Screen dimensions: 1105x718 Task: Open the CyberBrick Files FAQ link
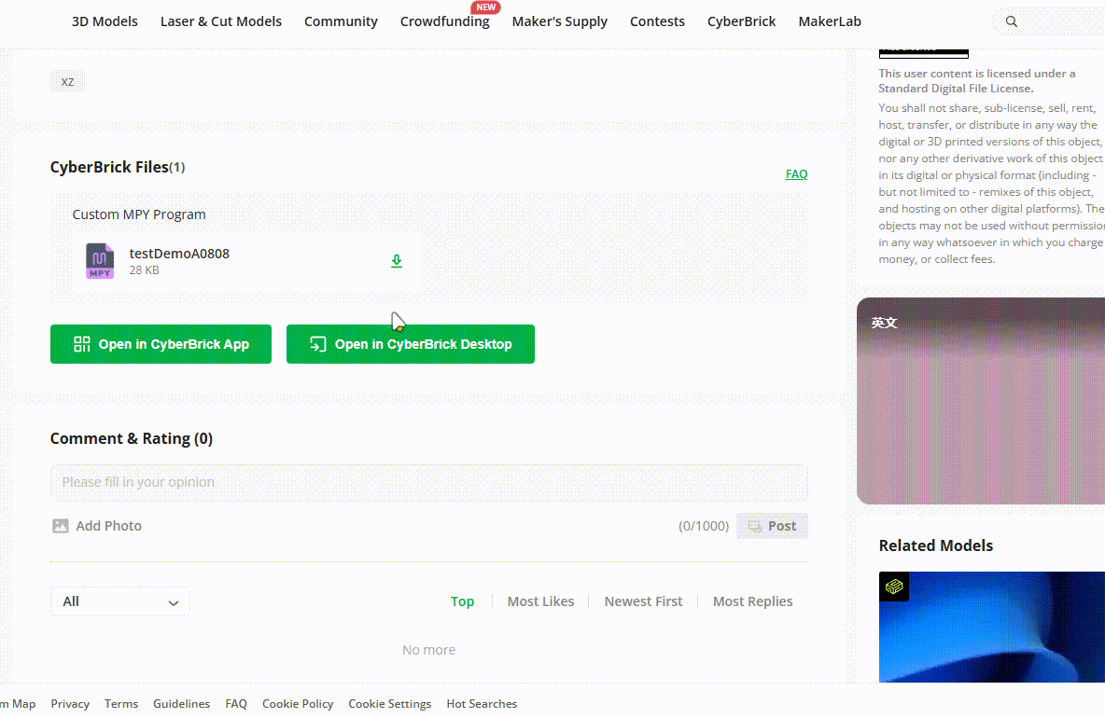click(796, 173)
